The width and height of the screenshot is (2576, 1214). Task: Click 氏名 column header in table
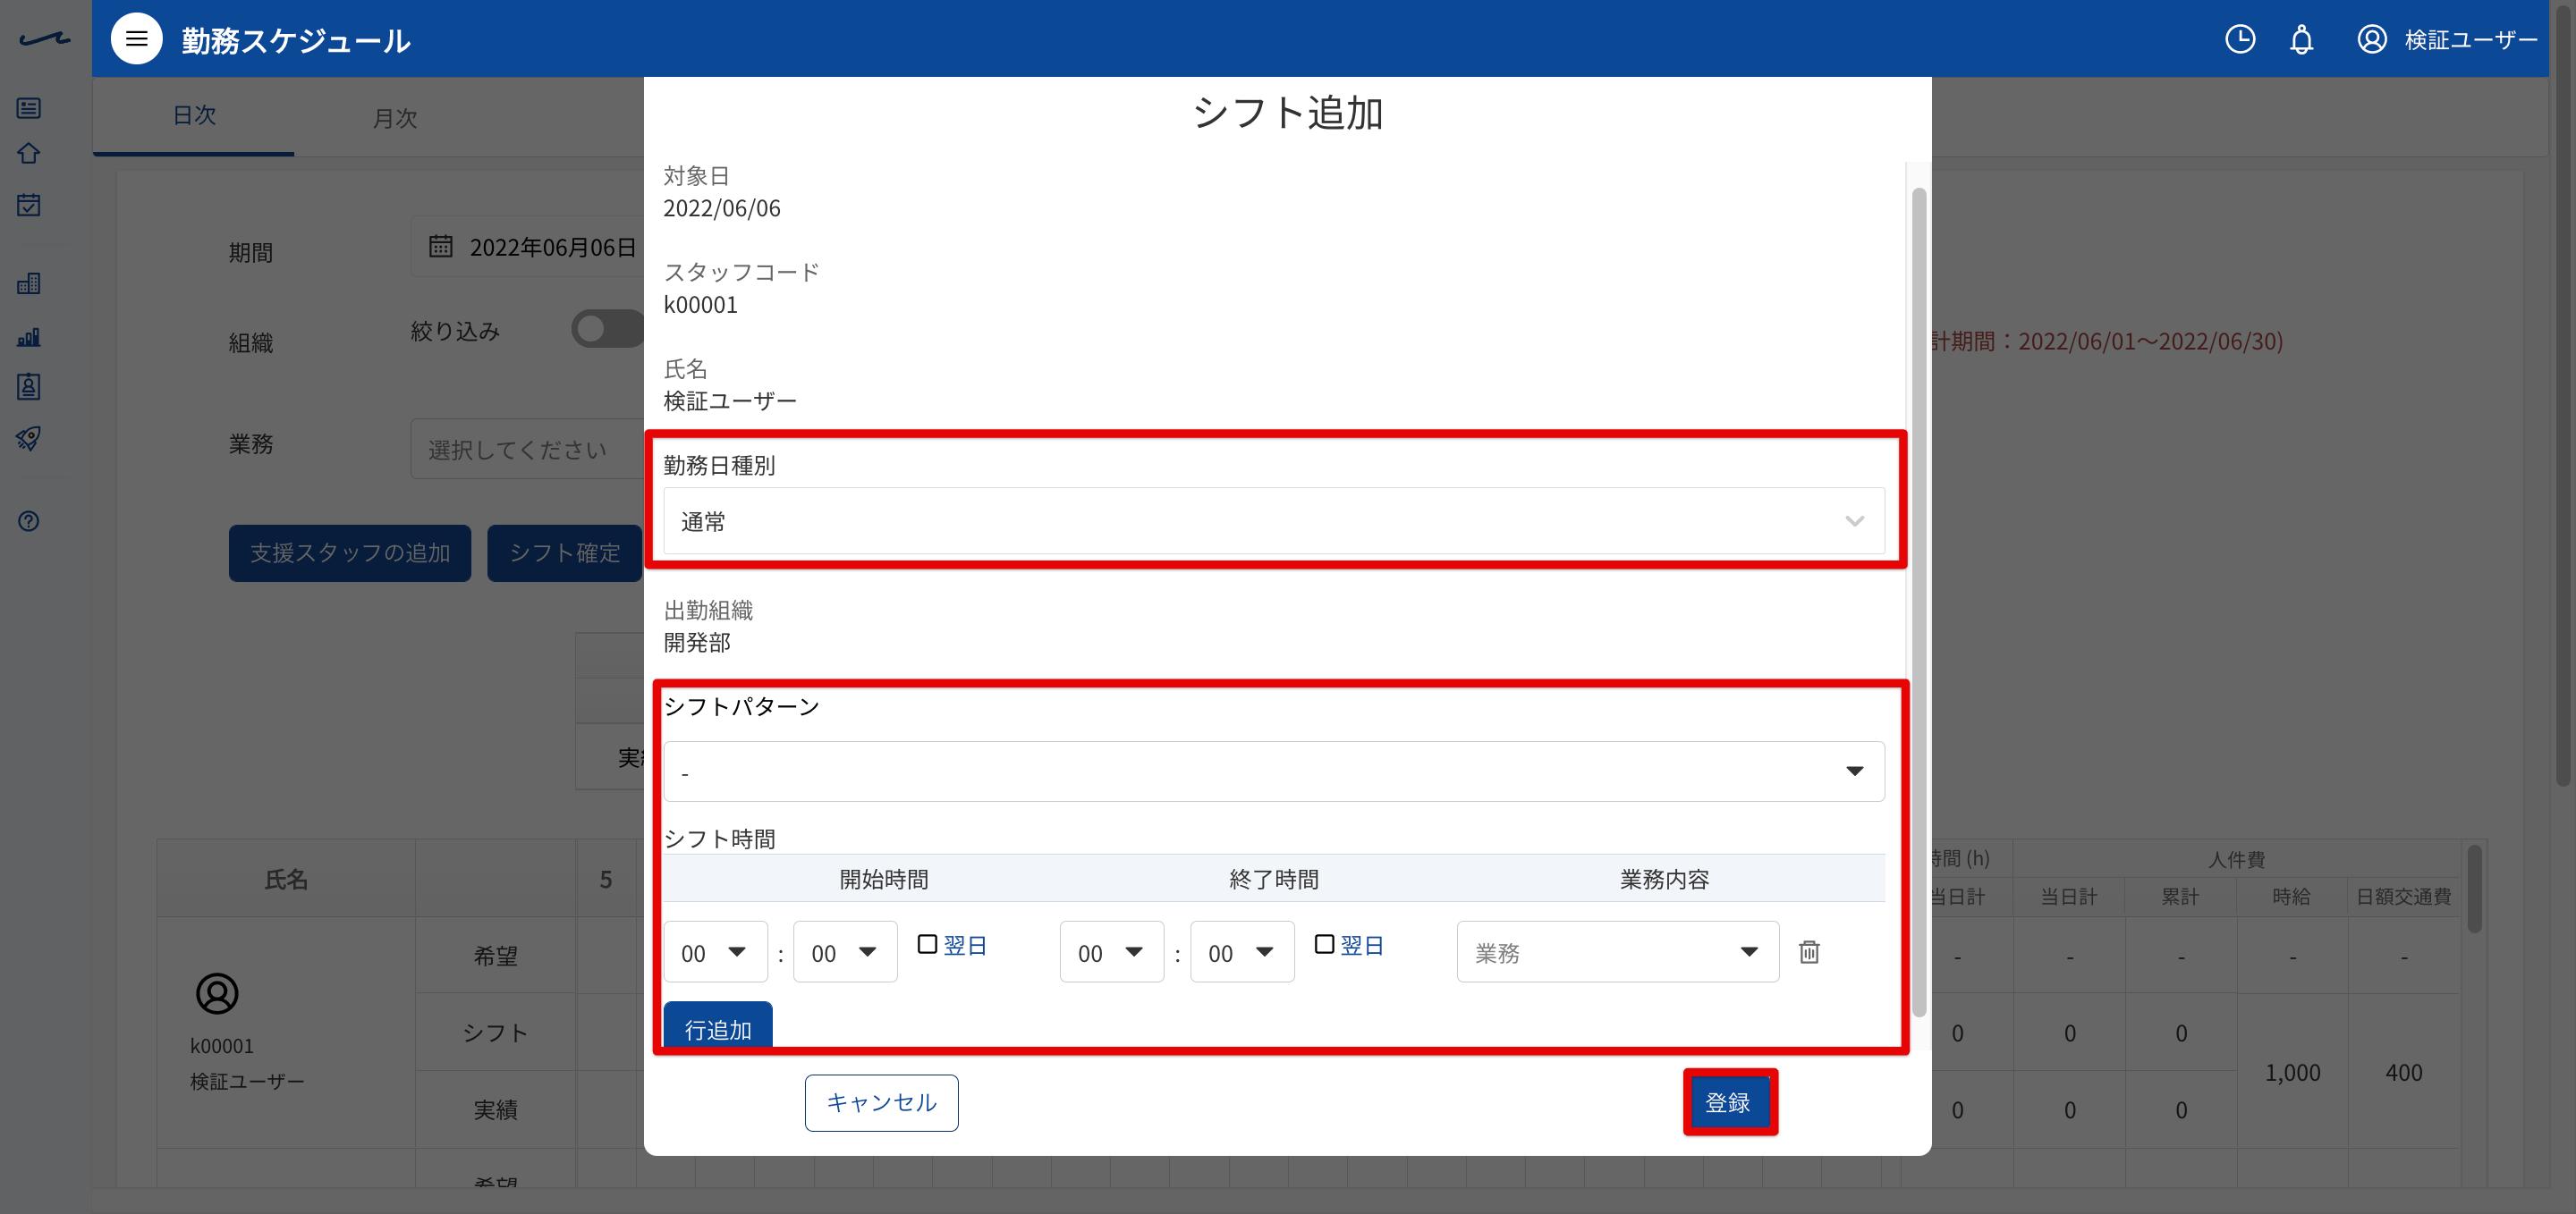(286, 880)
